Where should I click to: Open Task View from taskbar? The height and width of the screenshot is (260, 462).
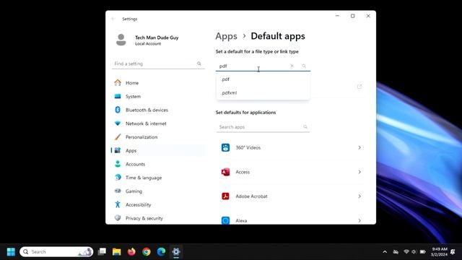click(x=102, y=251)
